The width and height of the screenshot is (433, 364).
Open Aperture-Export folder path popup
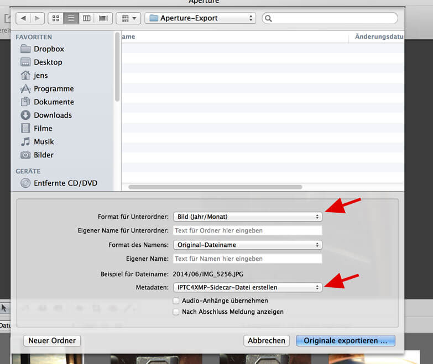point(200,18)
